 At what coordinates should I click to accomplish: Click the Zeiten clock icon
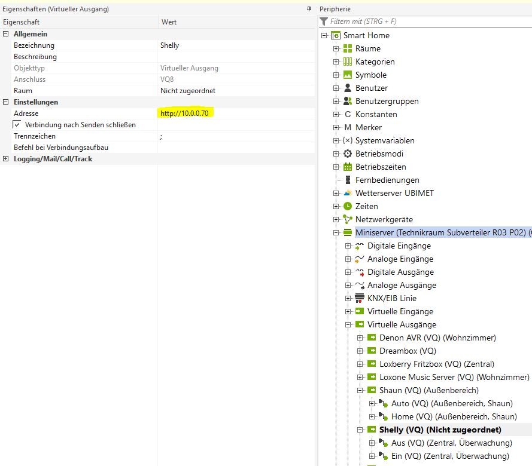coord(348,206)
